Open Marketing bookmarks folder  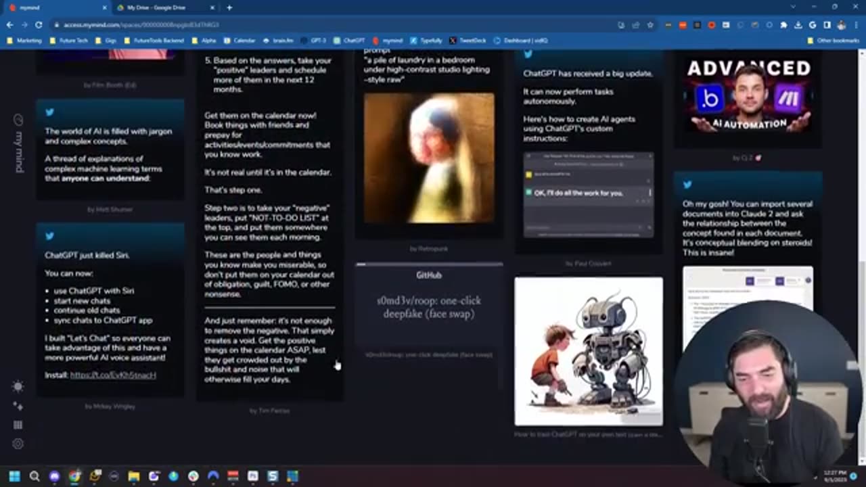point(24,41)
